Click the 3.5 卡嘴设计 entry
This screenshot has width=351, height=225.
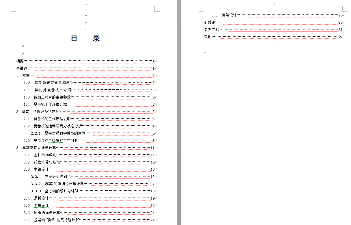[x=89, y=206]
